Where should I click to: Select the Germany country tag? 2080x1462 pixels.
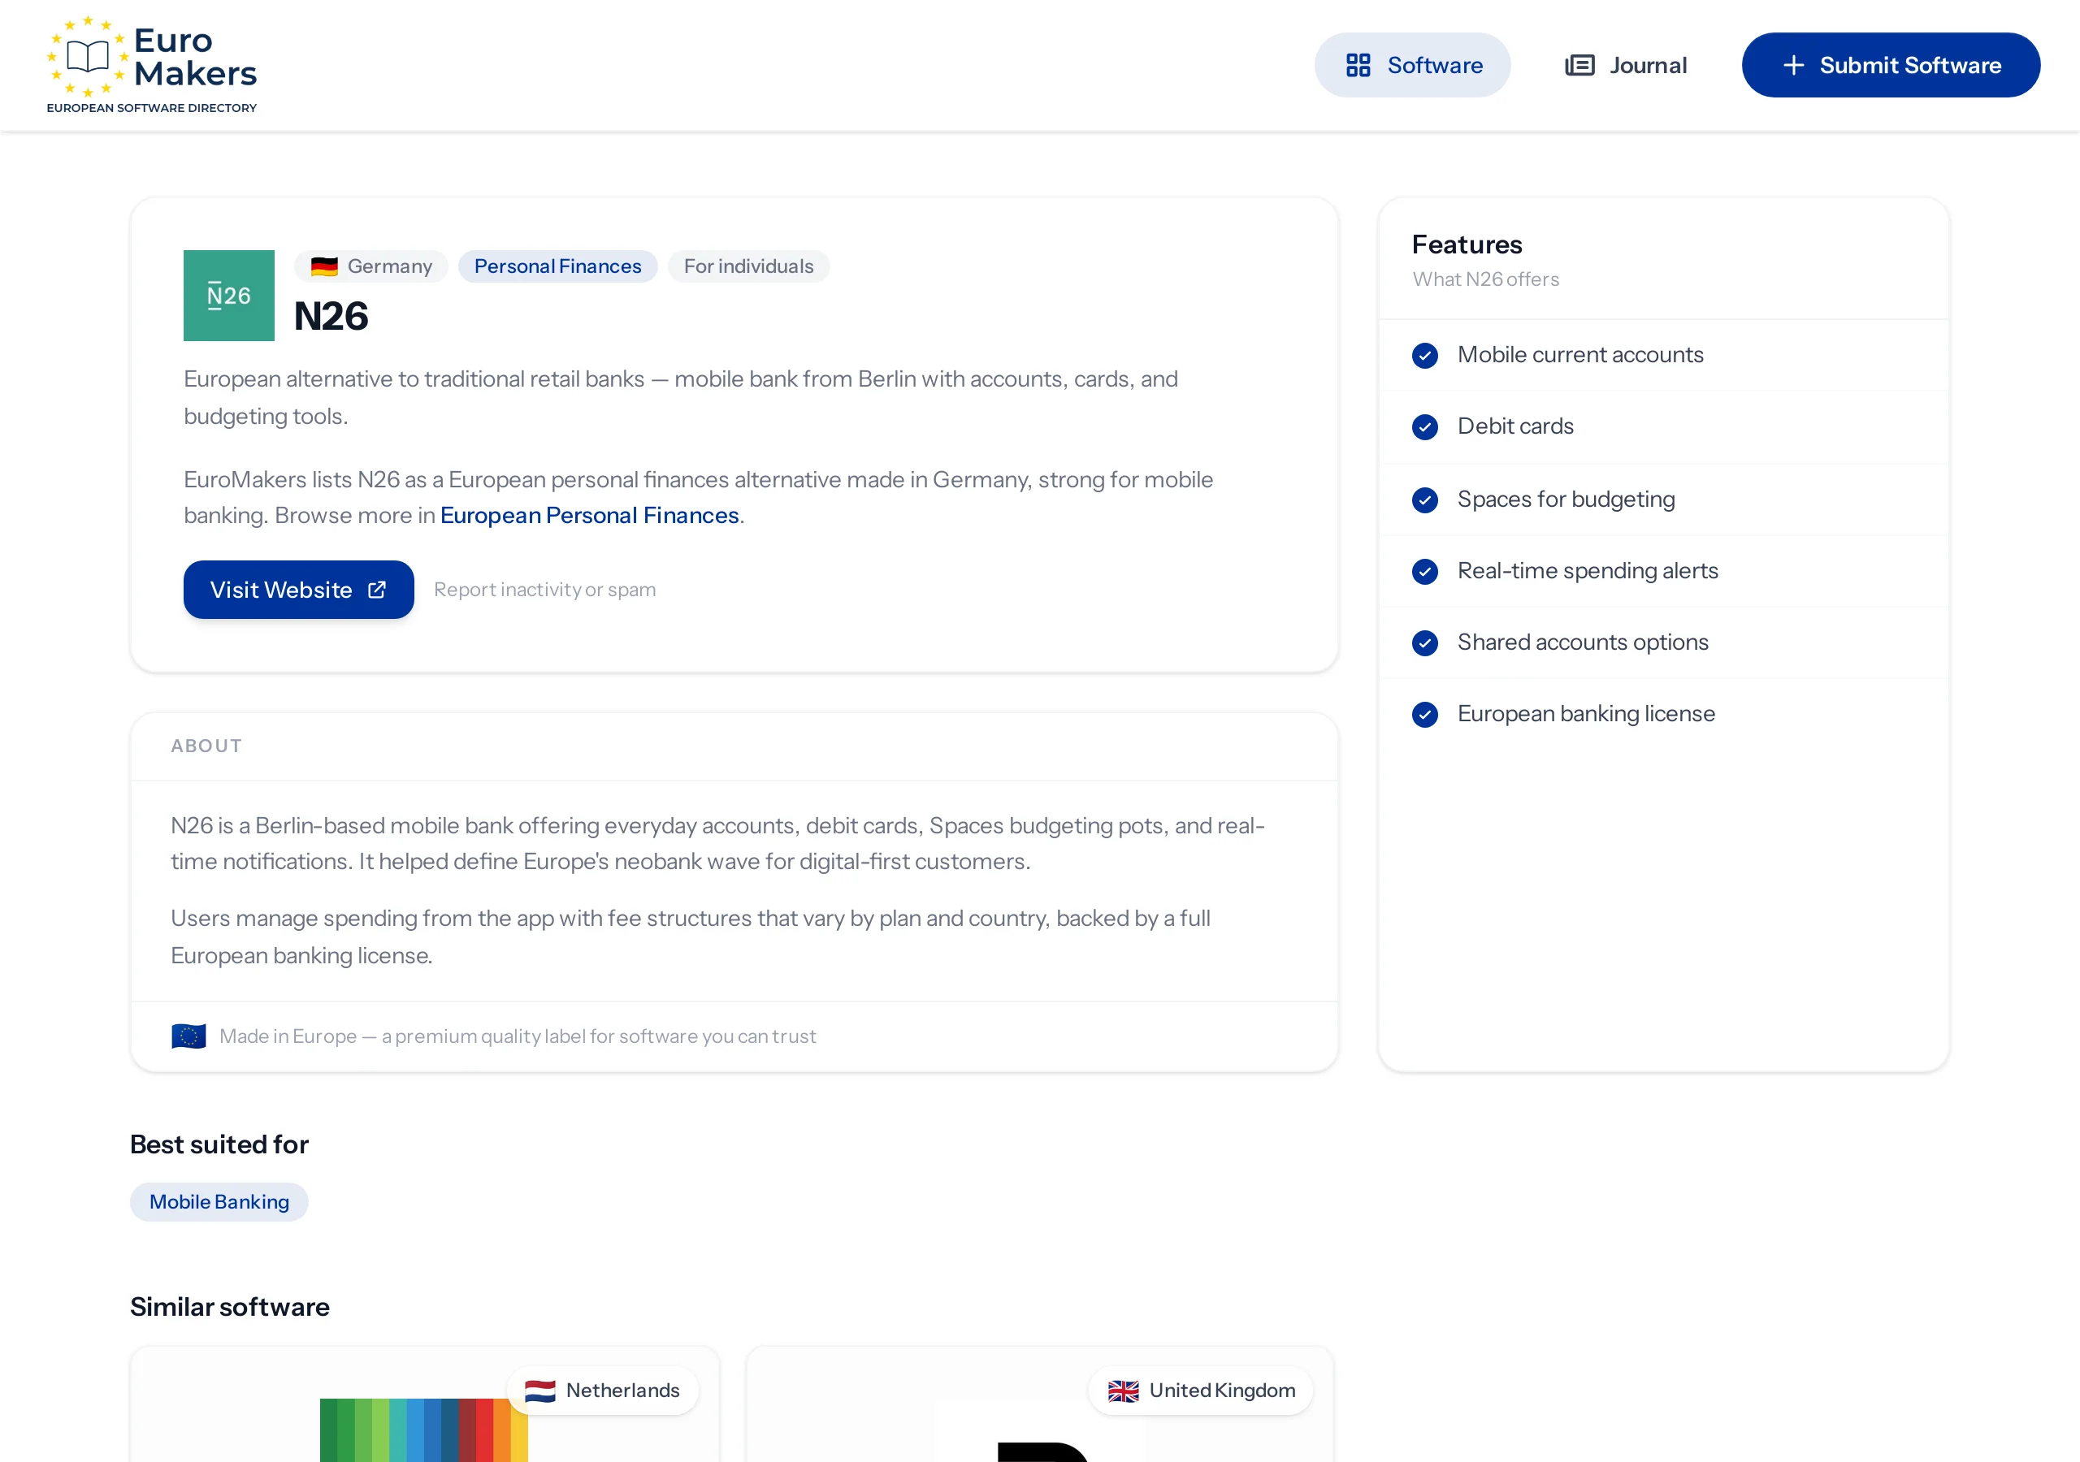coord(371,266)
